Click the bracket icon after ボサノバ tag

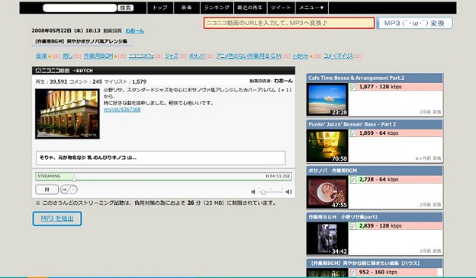210,56
